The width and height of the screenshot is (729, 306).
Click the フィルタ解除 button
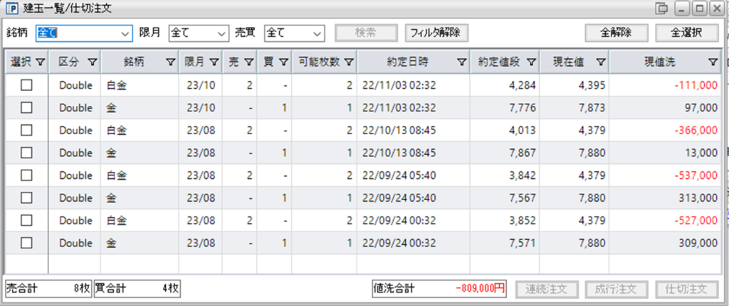click(436, 33)
